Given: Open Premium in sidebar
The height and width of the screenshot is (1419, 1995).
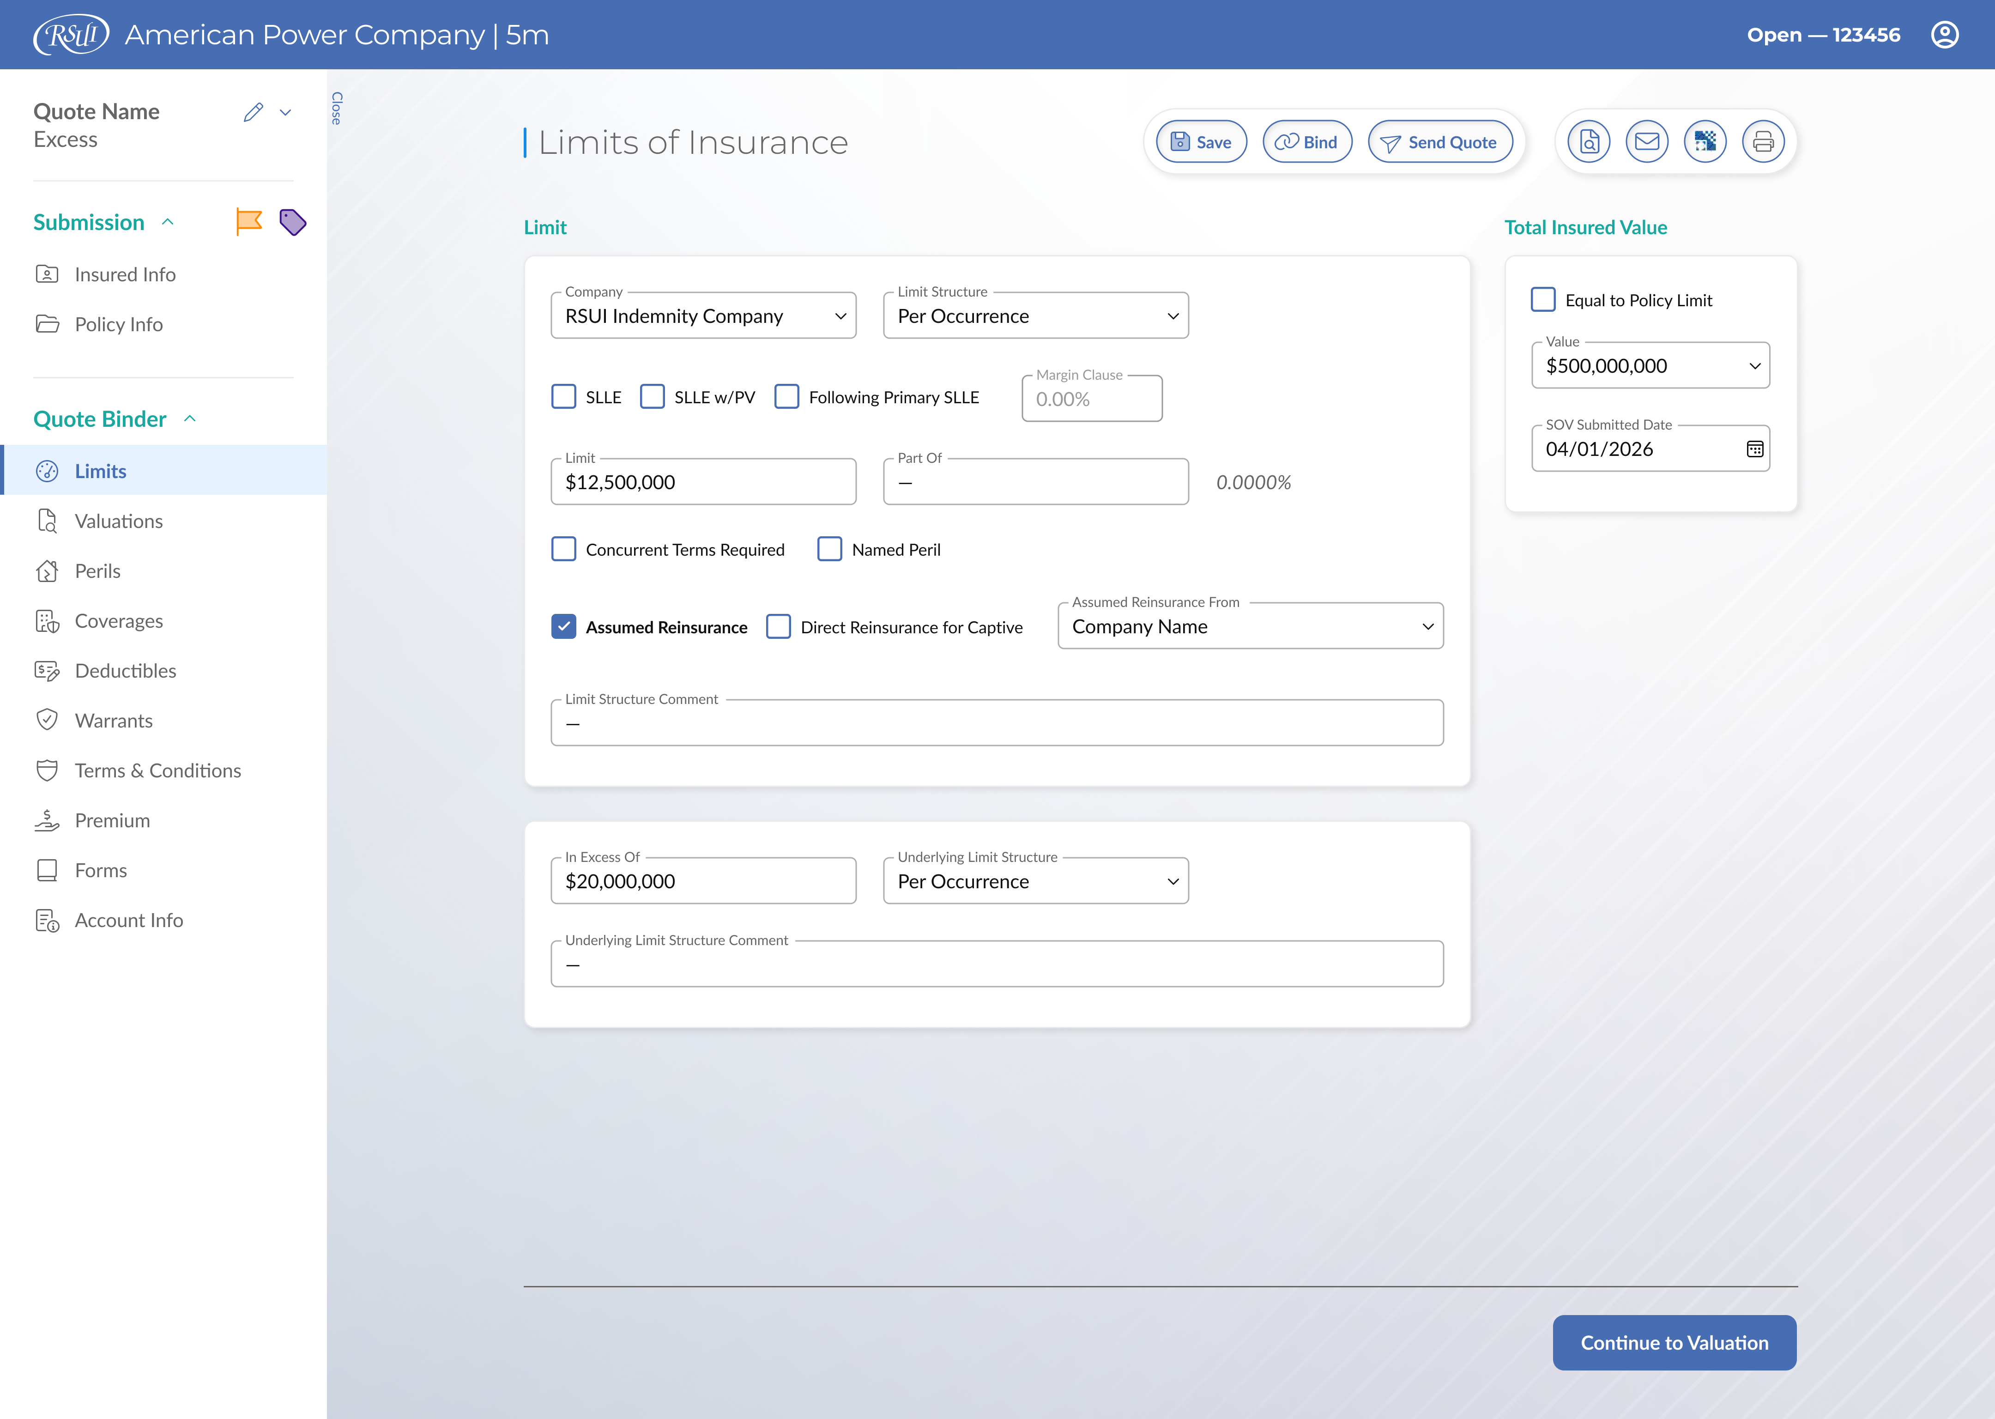Looking at the screenshot, I should pyautogui.click(x=163, y=819).
